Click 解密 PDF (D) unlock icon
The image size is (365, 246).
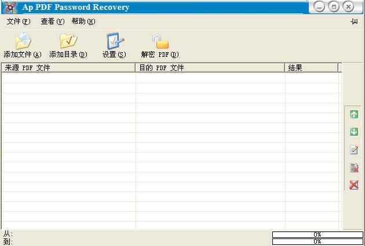(x=160, y=41)
